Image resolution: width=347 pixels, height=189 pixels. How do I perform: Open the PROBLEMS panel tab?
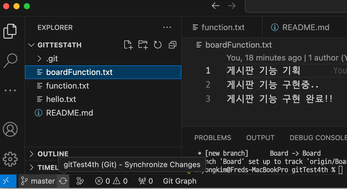(213, 138)
